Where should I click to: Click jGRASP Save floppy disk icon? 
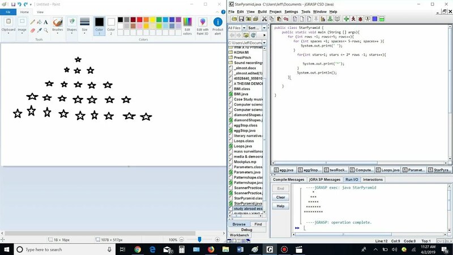[241, 19]
